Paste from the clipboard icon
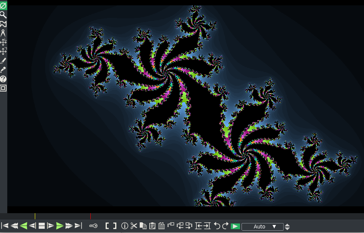Image resolution: width=364 pixels, height=233 pixels. point(152,225)
